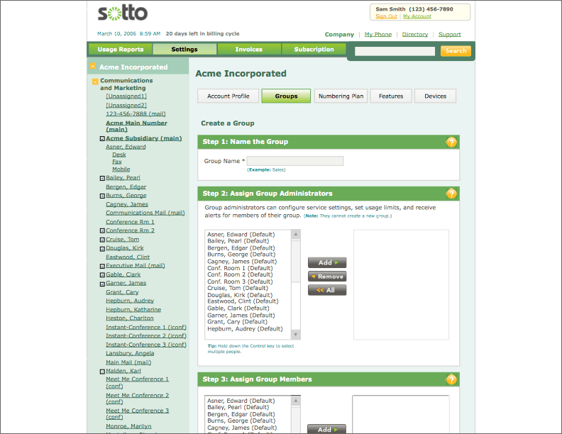
Task: Click the Step 3 help question-mark icon
Action: coord(451,379)
